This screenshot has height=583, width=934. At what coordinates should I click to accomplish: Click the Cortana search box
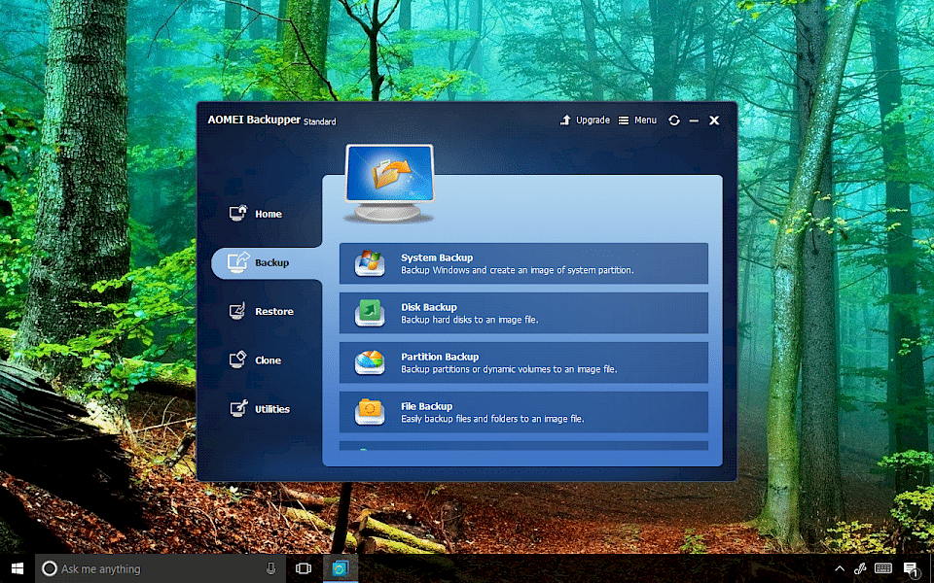(x=161, y=568)
